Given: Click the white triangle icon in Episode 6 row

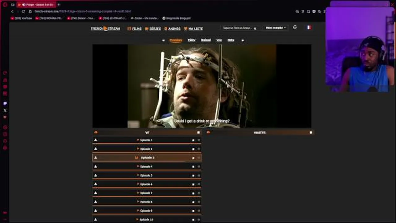Looking at the screenshot, I should [x=96, y=184].
